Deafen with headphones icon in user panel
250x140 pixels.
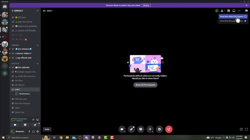tap(34, 131)
